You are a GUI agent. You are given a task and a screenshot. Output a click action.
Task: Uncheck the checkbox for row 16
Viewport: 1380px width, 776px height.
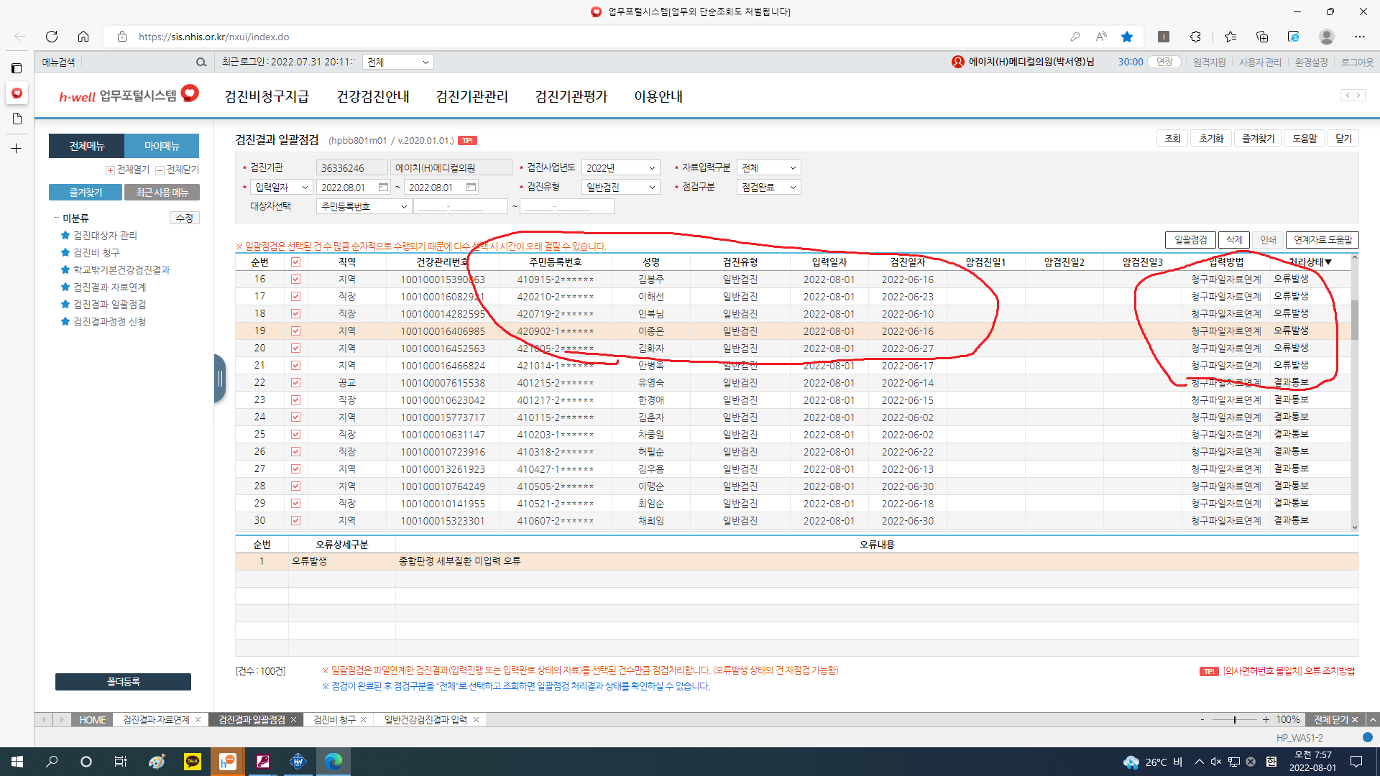pyautogui.click(x=295, y=280)
